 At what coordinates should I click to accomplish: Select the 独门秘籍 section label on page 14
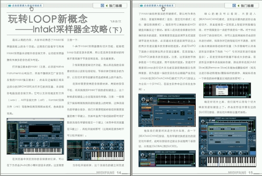115,6
